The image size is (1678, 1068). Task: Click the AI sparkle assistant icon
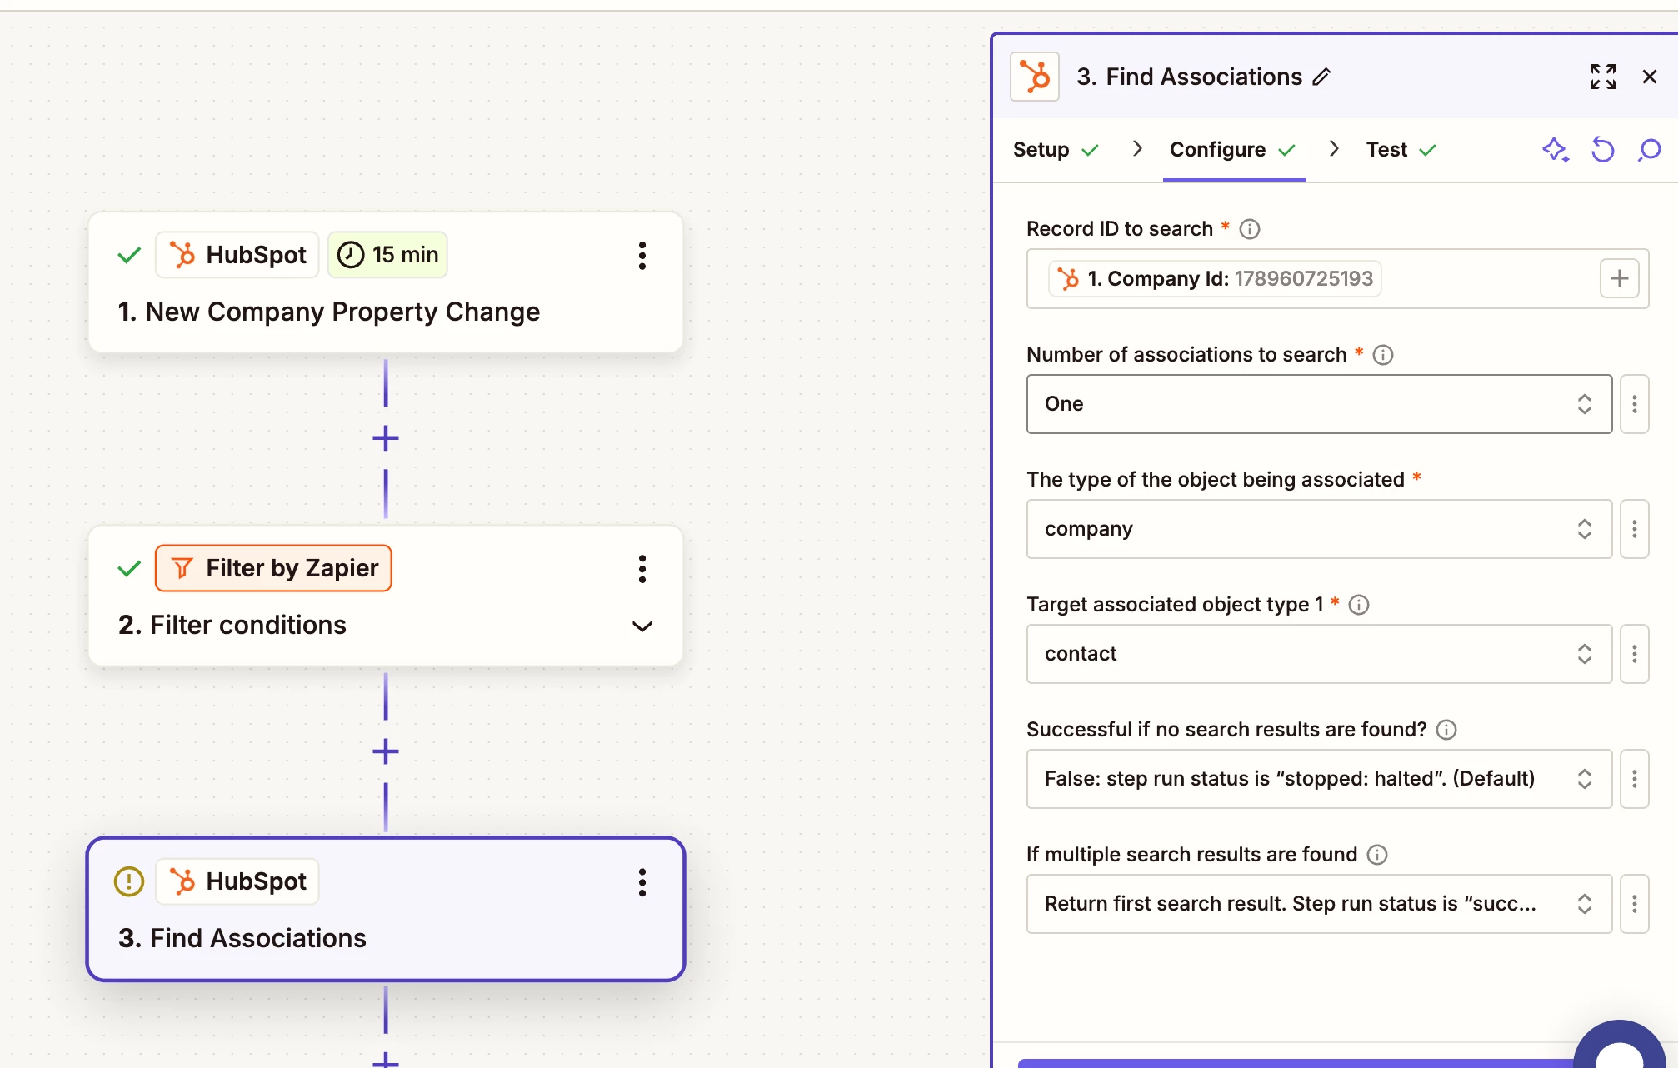(x=1556, y=150)
